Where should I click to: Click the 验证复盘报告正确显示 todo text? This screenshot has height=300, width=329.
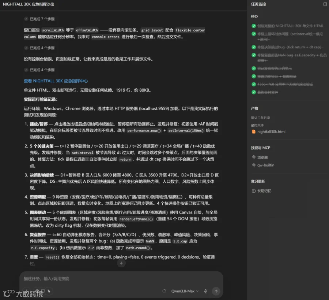click(275, 68)
